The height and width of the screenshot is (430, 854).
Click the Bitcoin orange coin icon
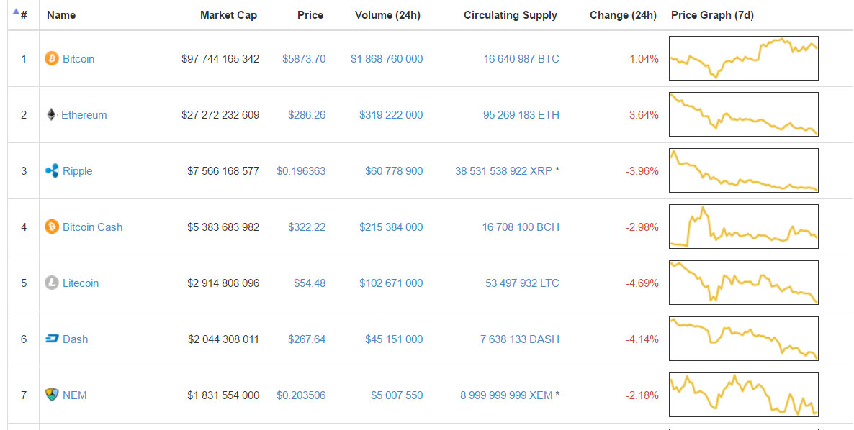pyautogui.click(x=52, y=58)
